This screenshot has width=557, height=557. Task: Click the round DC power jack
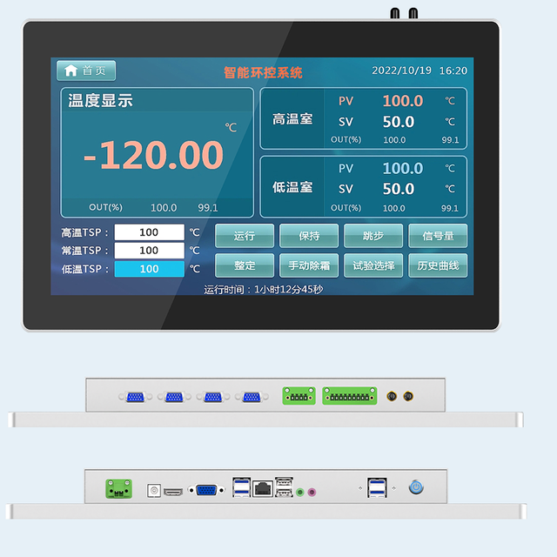pyautogui.click(x=154, y=491)
